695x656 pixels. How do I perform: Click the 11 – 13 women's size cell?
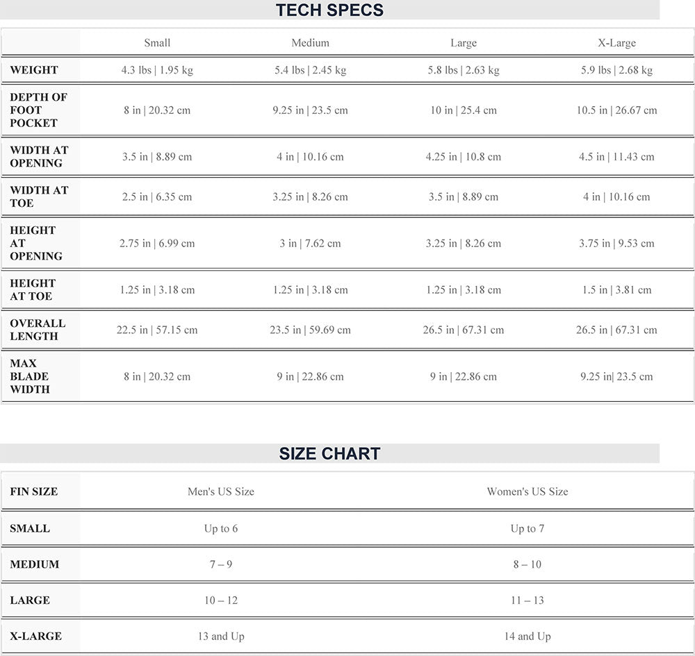tap(528, 600)
